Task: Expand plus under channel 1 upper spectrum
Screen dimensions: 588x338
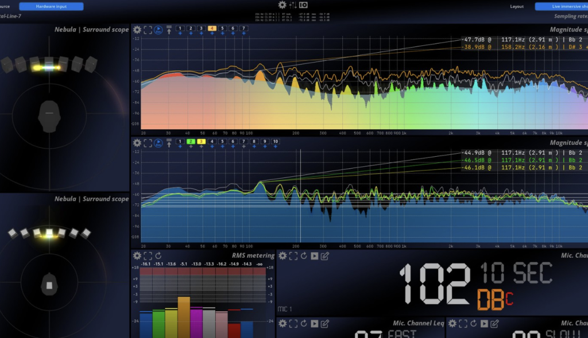Action: click(x=180, y=34)
